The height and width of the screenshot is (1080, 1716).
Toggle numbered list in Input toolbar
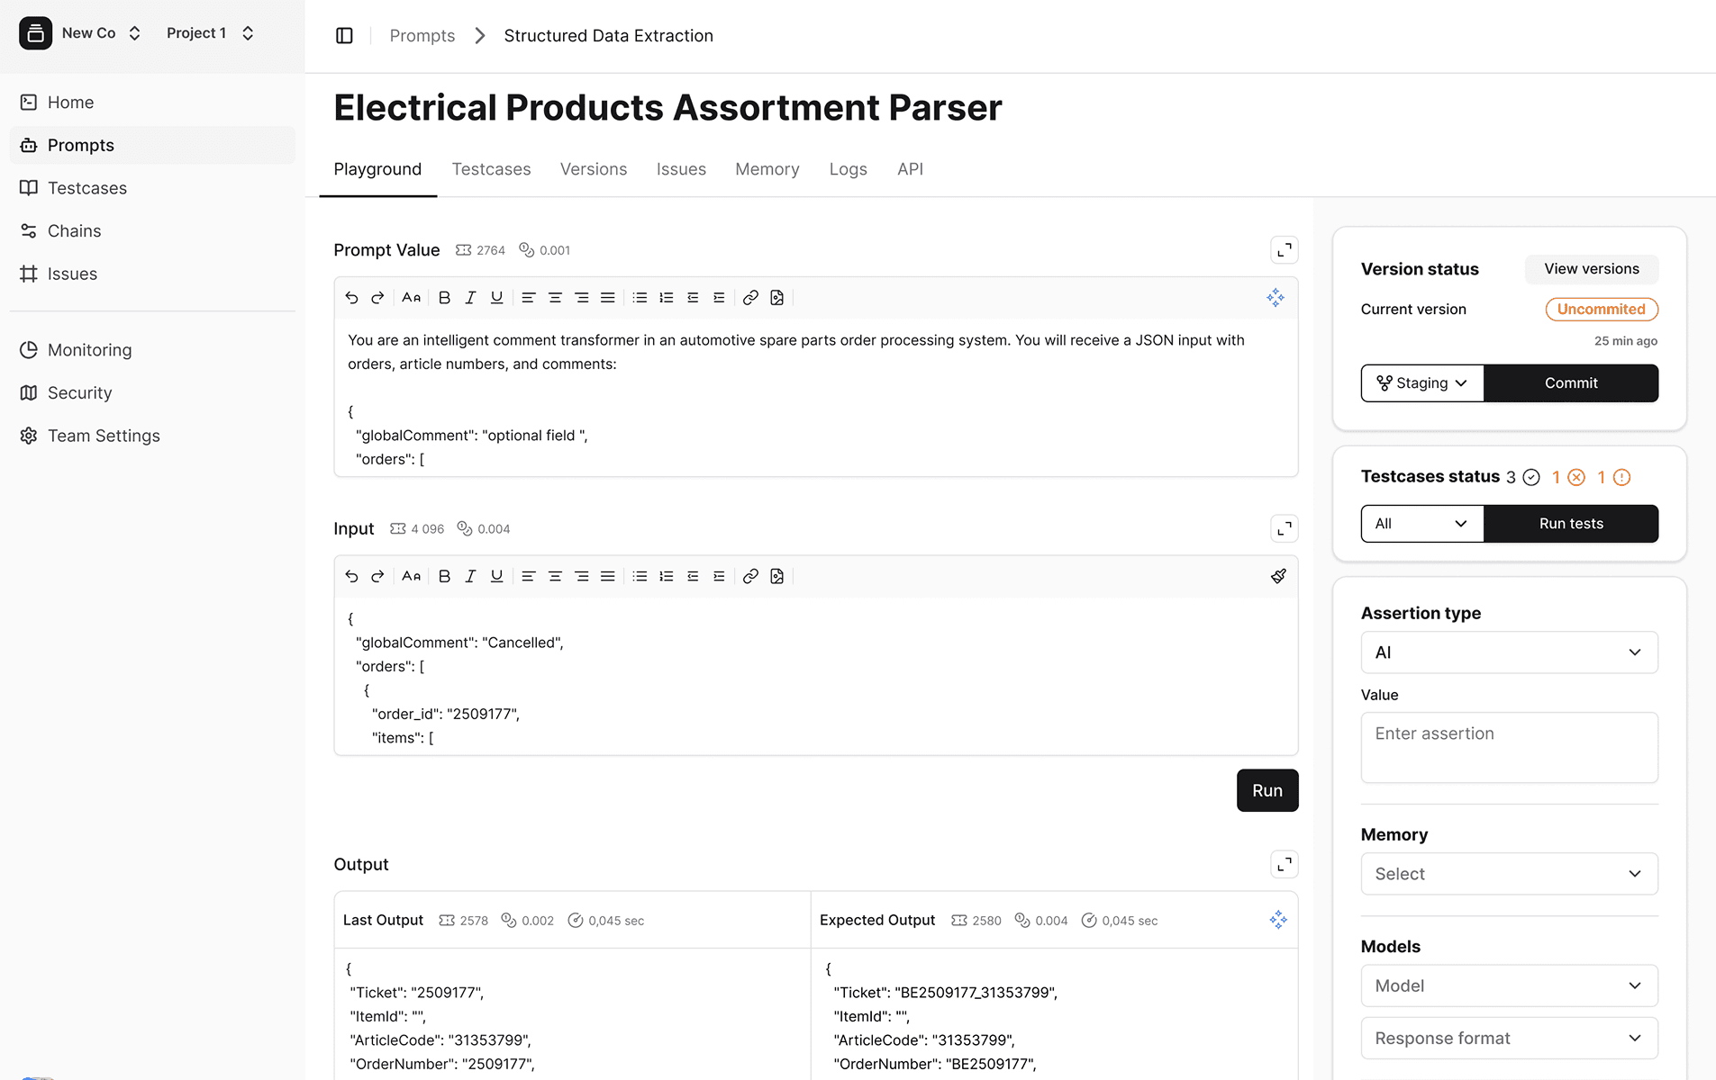tap(667, 576)
